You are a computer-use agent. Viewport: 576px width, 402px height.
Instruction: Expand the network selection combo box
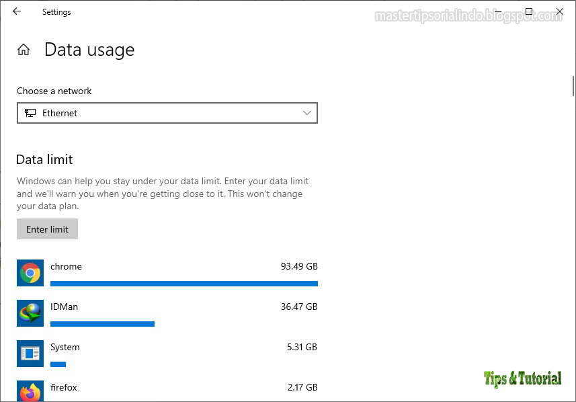click(x=167, y=113)
